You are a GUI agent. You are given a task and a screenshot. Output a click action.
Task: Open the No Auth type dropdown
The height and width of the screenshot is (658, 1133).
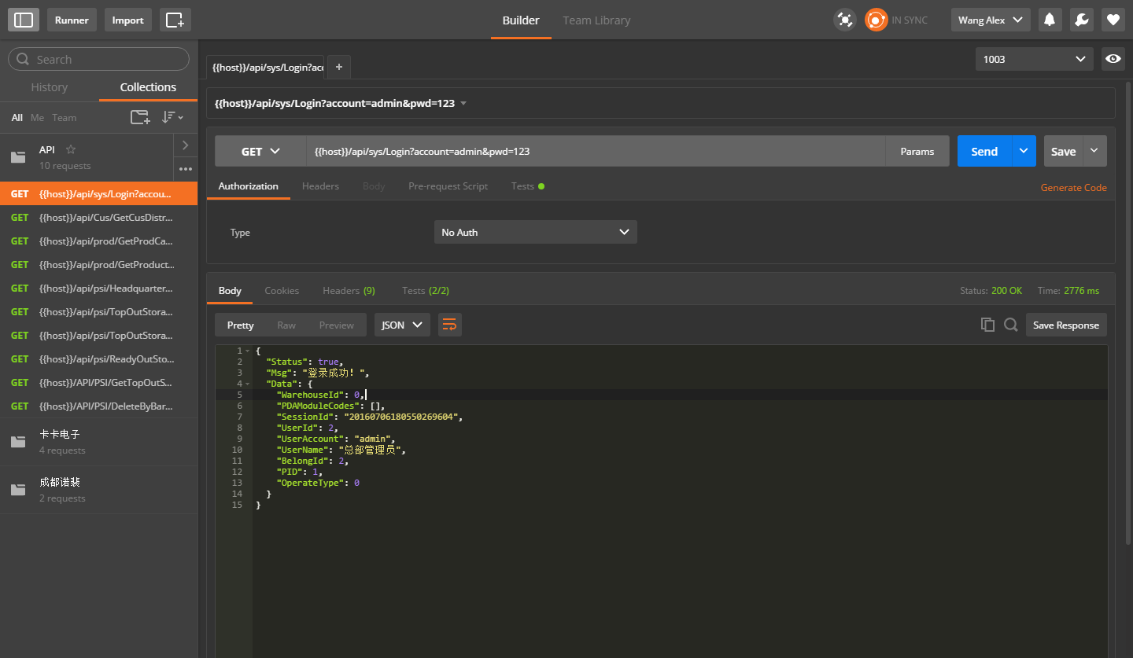(535, 232)
